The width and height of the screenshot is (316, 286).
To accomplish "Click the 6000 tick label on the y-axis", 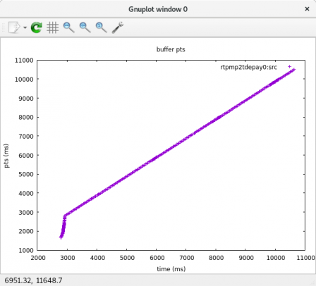I will coord(26,155).
